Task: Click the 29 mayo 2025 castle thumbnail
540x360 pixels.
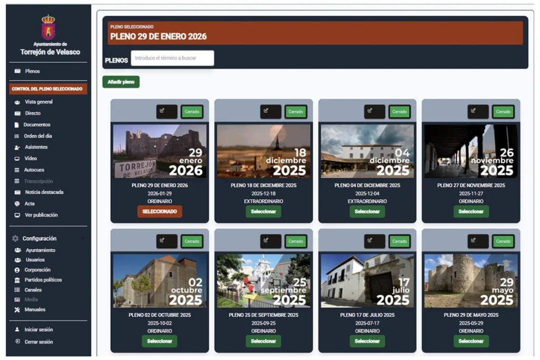Action: (x=471, y=280)
